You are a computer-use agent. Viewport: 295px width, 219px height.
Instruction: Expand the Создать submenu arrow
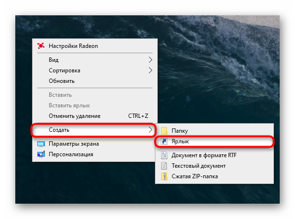[150, 130]
